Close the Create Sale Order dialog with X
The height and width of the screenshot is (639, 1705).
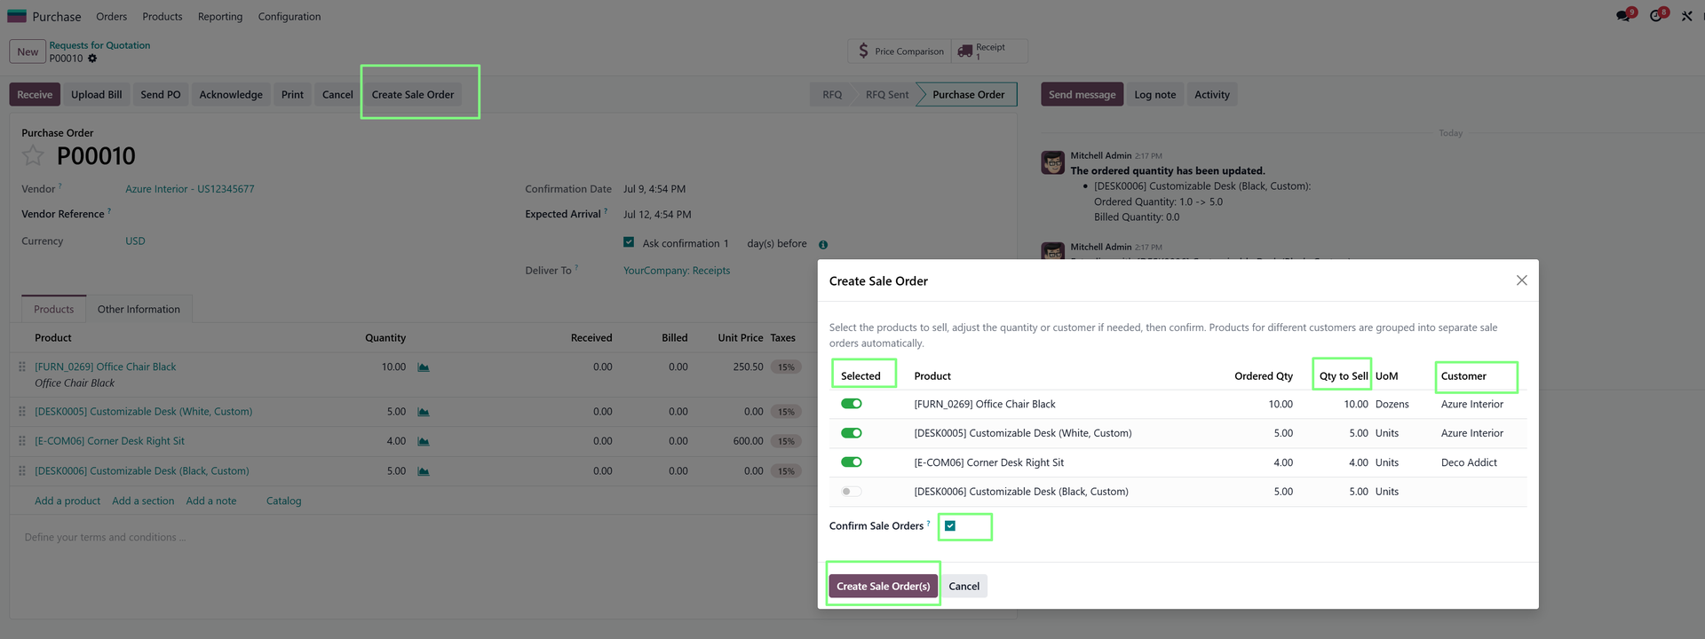tap(1521, 280)
